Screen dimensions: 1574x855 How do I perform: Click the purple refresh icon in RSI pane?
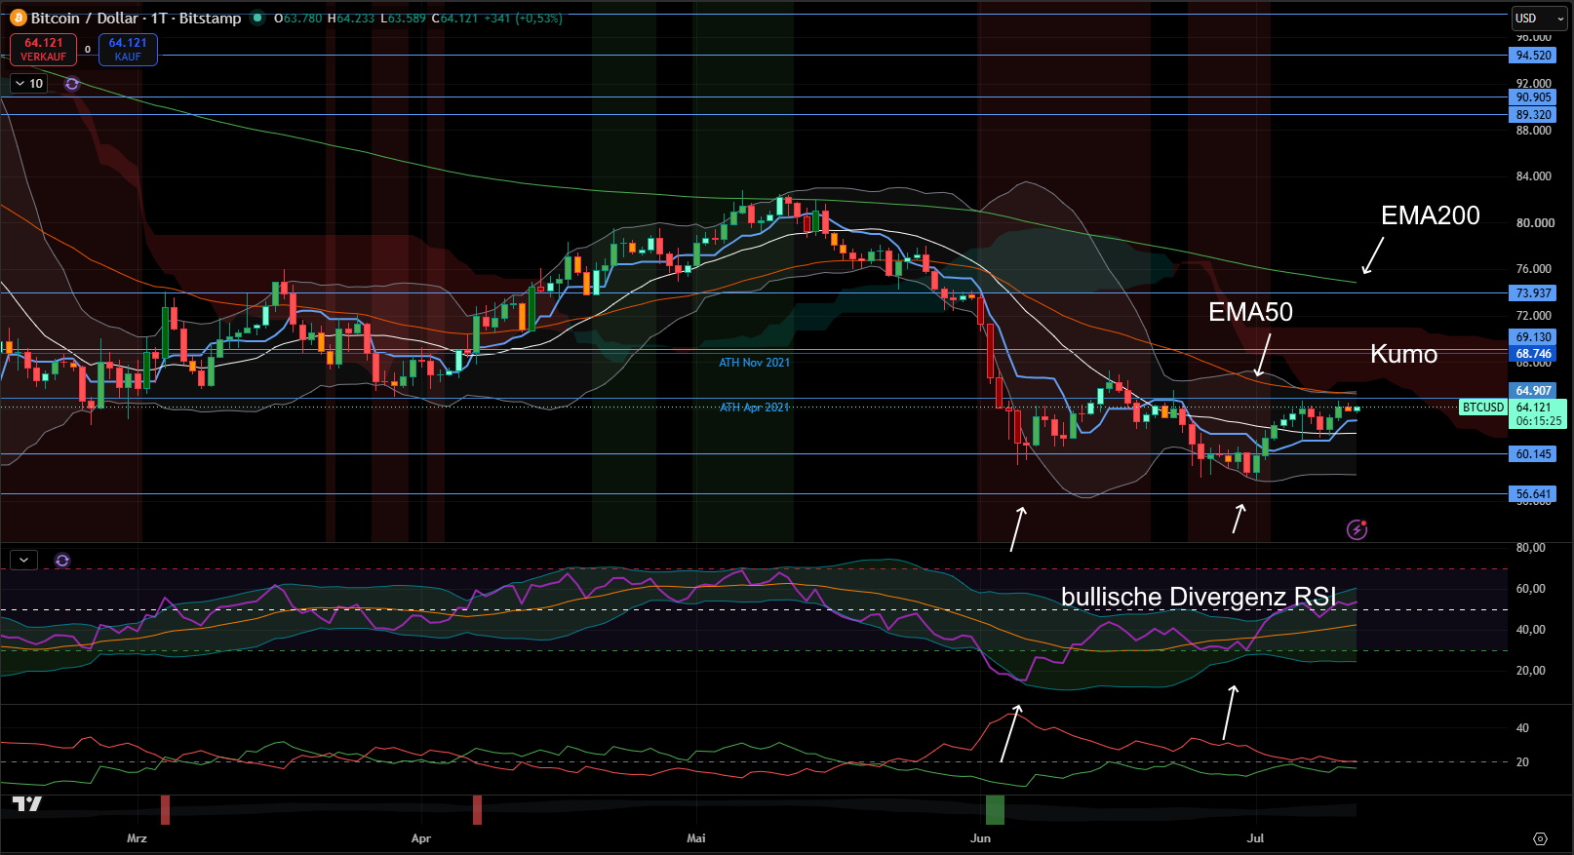(x=62, y=561)
